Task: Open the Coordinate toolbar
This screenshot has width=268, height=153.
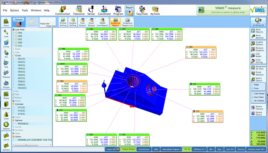Action: click(x=104, y=11)
